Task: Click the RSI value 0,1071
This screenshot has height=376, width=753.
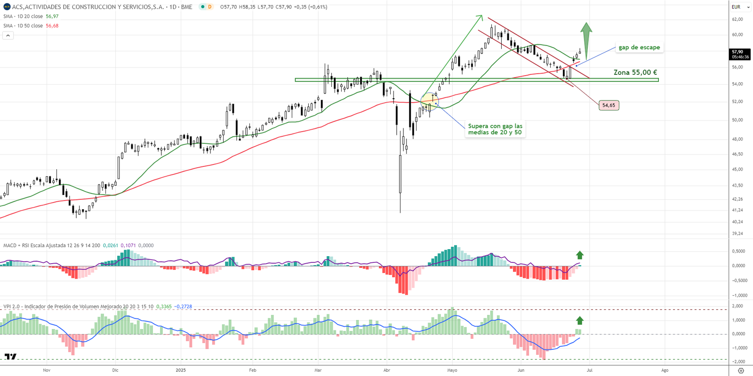Action: coord(128,245)
